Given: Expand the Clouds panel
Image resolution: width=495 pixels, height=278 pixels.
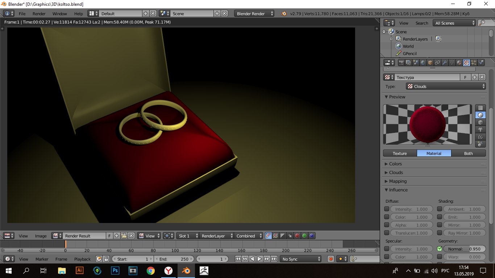Looking at the screenshot, I should click(396, 173).
